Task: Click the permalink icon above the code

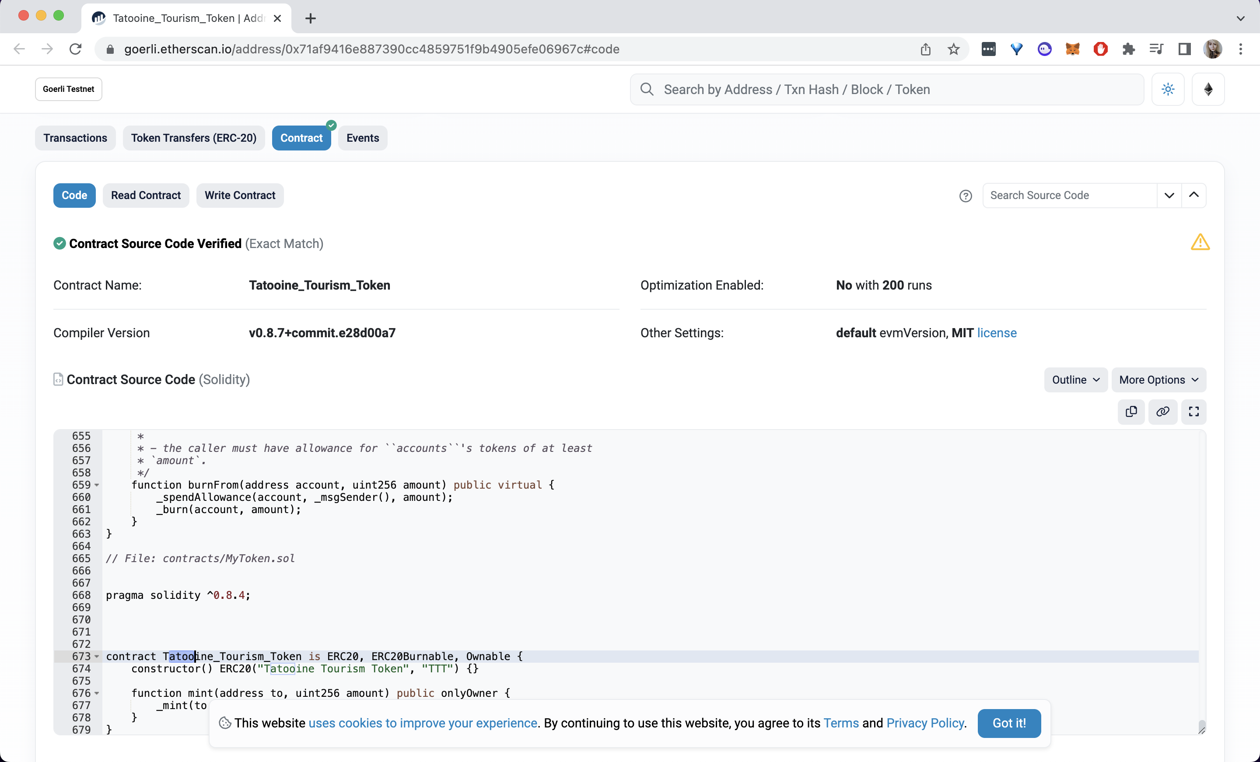Action: (x=1162, y=412)
